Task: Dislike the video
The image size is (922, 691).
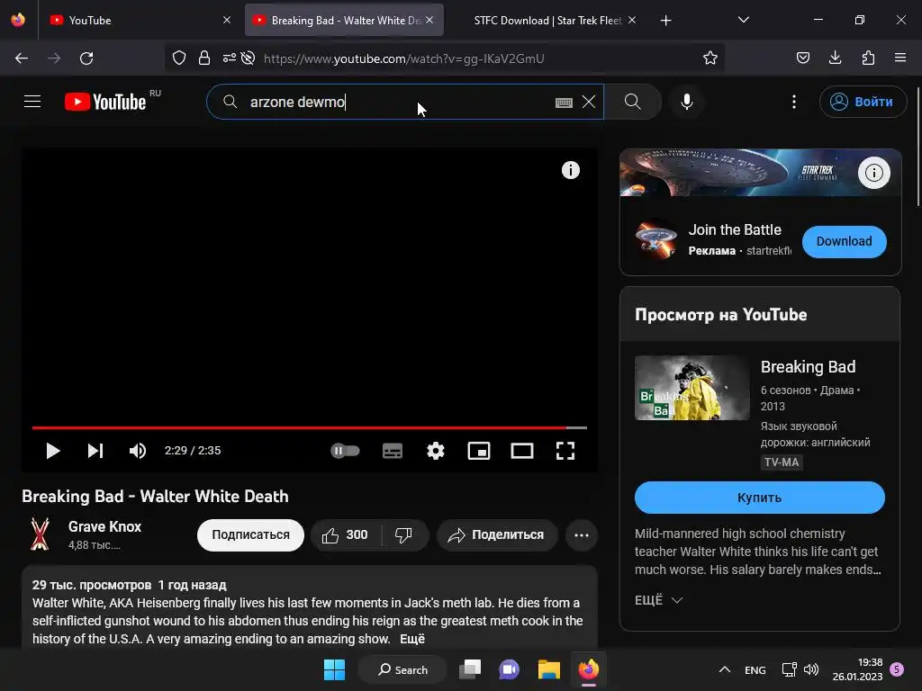Action: 403,534
